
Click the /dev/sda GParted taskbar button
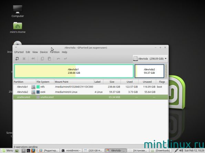click(116, 151)
